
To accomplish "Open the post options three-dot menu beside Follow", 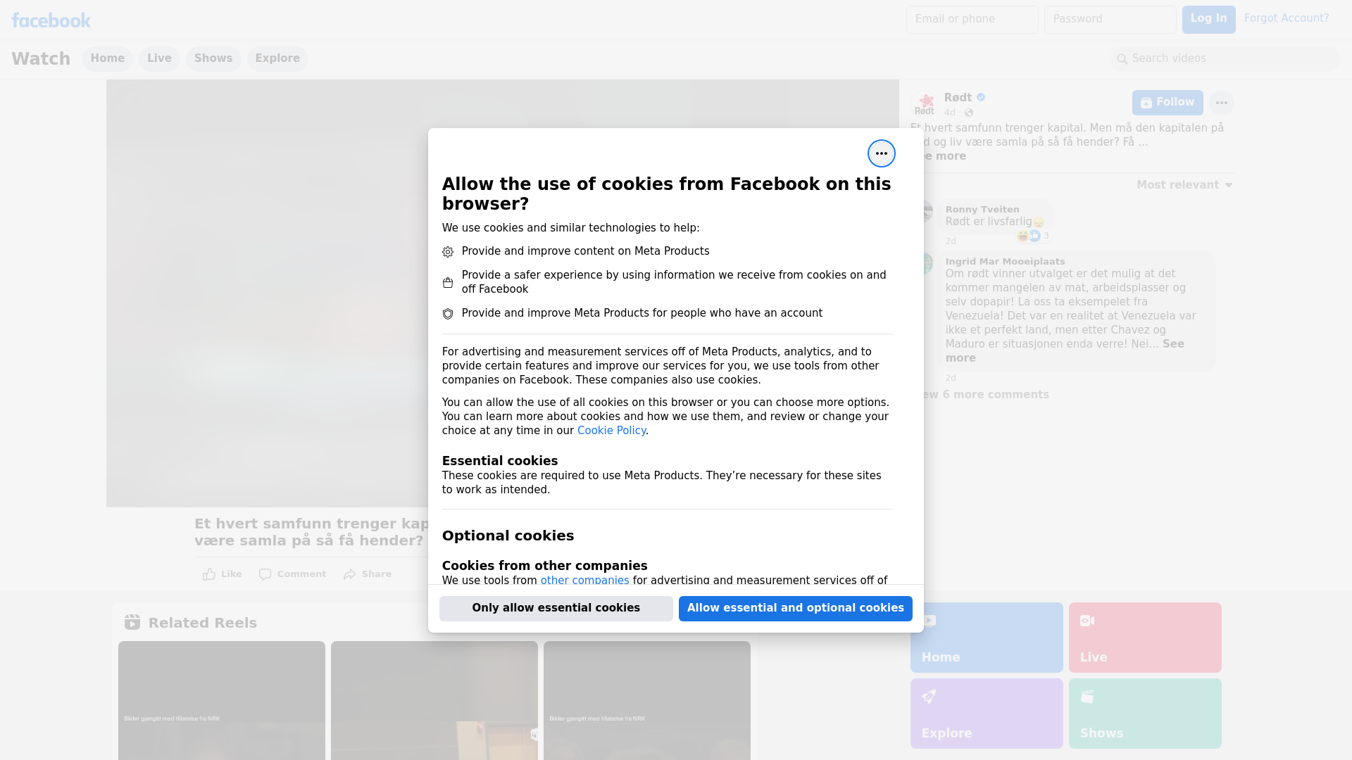I will click(x=1221, y=103).
